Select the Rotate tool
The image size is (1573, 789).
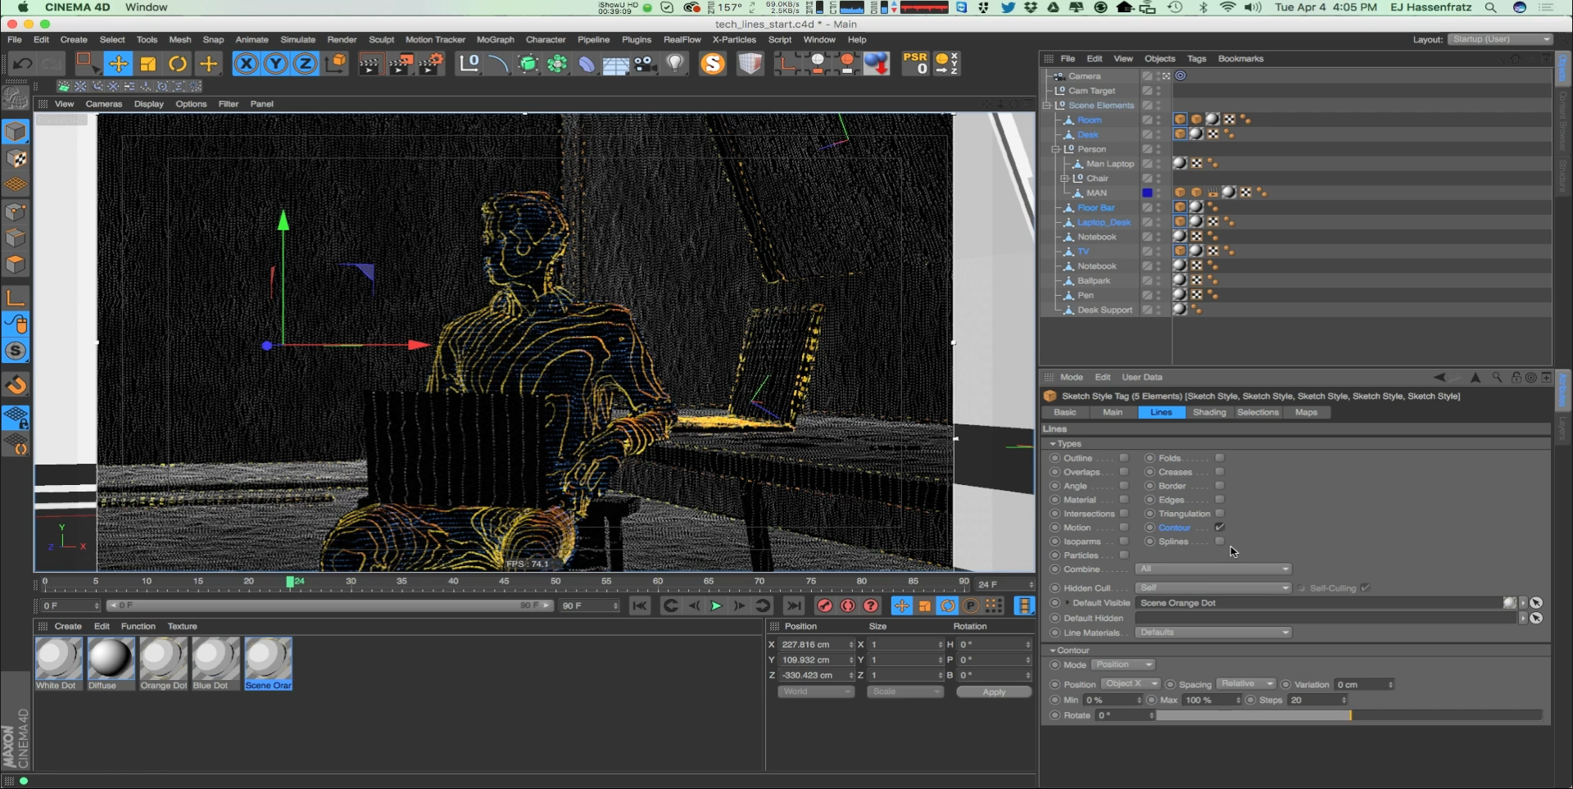point(178,63)
